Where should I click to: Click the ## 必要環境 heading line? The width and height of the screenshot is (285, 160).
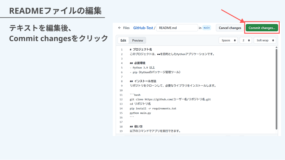tap(137, 63)
